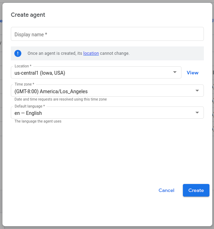The image size is (214, 229).
Task: Click the "Time zone *" field label
Action: pyautogui.click(x=24, y=84)
